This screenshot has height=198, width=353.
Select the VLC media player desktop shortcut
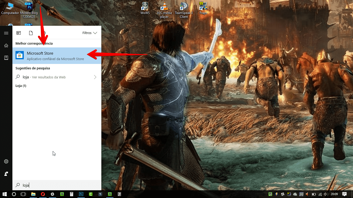[164, 10]
